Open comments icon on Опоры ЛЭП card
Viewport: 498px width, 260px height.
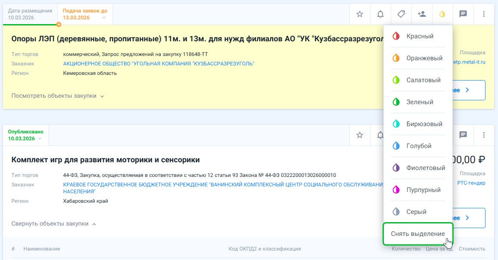coord(463,14)
